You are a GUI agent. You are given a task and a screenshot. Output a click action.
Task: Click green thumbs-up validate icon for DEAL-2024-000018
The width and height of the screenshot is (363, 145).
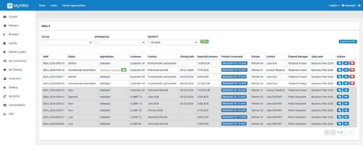124,70
